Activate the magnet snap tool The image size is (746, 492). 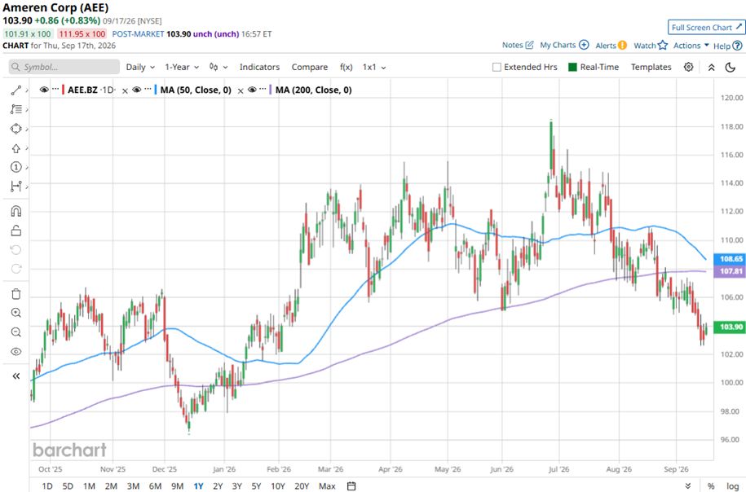click(16, 211)
